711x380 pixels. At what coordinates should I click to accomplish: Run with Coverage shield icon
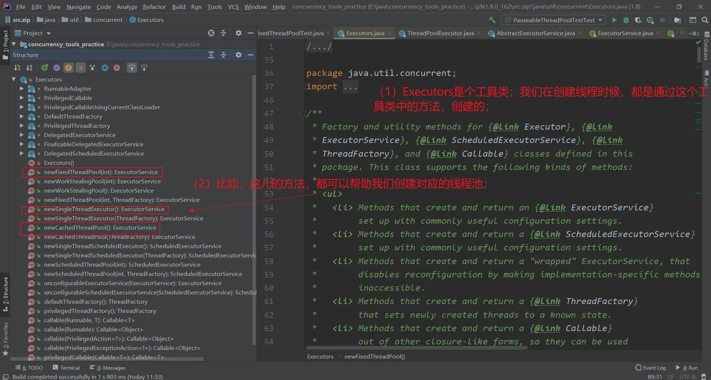[638, 20]
